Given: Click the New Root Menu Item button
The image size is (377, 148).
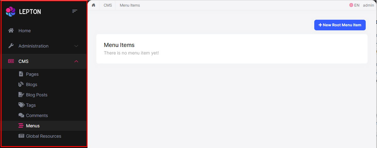Looking at the screenshot, I should tap(340, 25).
